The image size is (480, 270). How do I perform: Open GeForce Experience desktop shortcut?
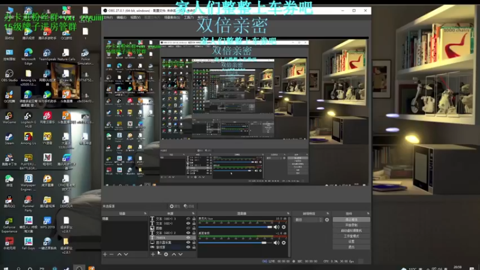coord(9,225)
